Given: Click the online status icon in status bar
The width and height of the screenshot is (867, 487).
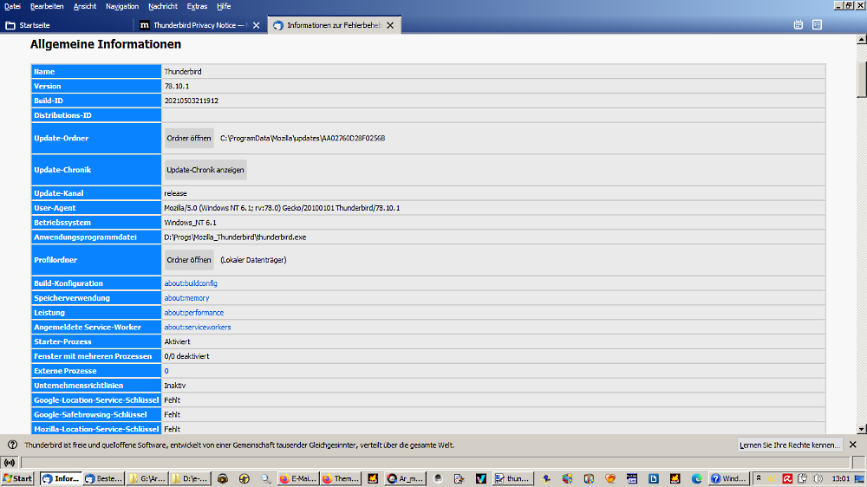Looking at the screenshot, I should [x=11, y=463].
